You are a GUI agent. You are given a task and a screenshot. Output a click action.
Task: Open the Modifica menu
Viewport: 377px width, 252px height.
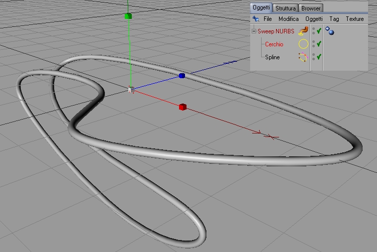[288, 19]
